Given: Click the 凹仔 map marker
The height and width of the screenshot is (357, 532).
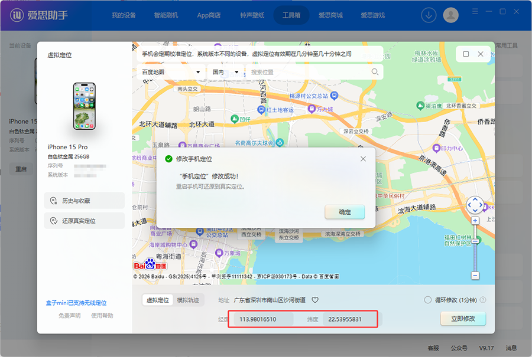Looking at the screenshot, I should click(x=235, y=119).
